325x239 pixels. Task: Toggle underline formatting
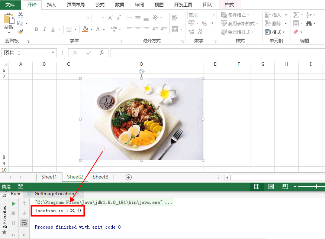[52, 29]
